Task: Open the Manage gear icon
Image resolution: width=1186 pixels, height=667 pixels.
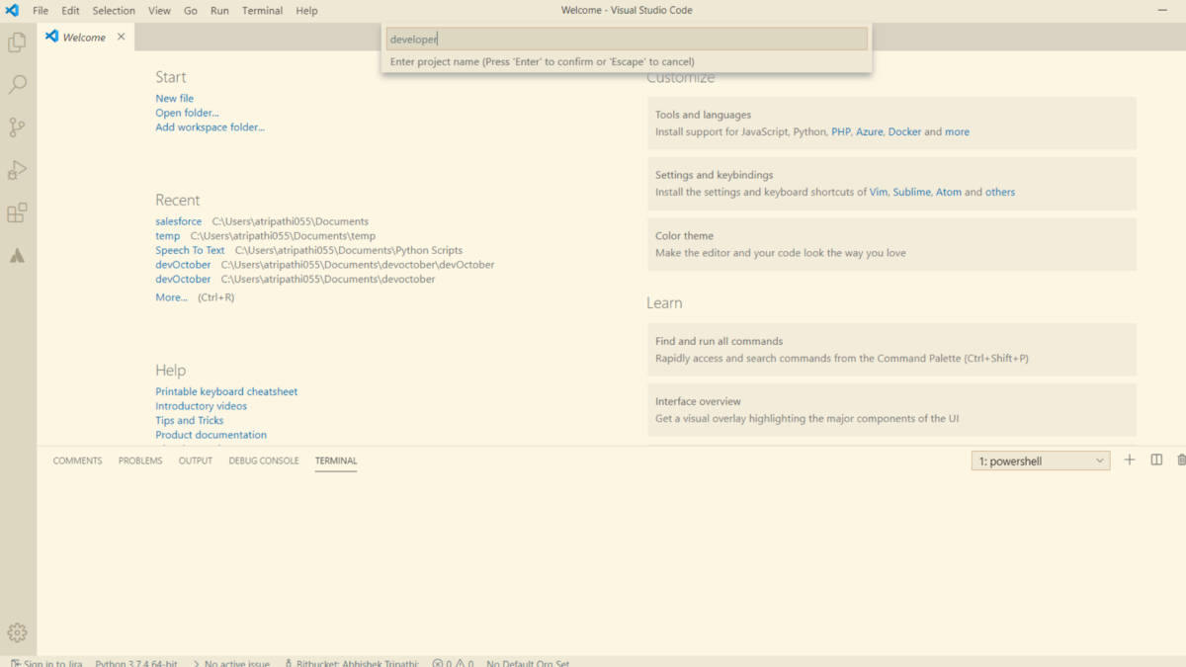Action: point(17,633)
